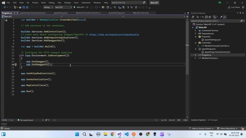Open the Any CPU platform dropdown
246x138 pixels.
click(63, 7)
